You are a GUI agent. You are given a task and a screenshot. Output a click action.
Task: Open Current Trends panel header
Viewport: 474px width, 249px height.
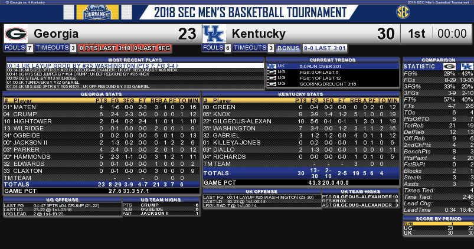point(332,60)
